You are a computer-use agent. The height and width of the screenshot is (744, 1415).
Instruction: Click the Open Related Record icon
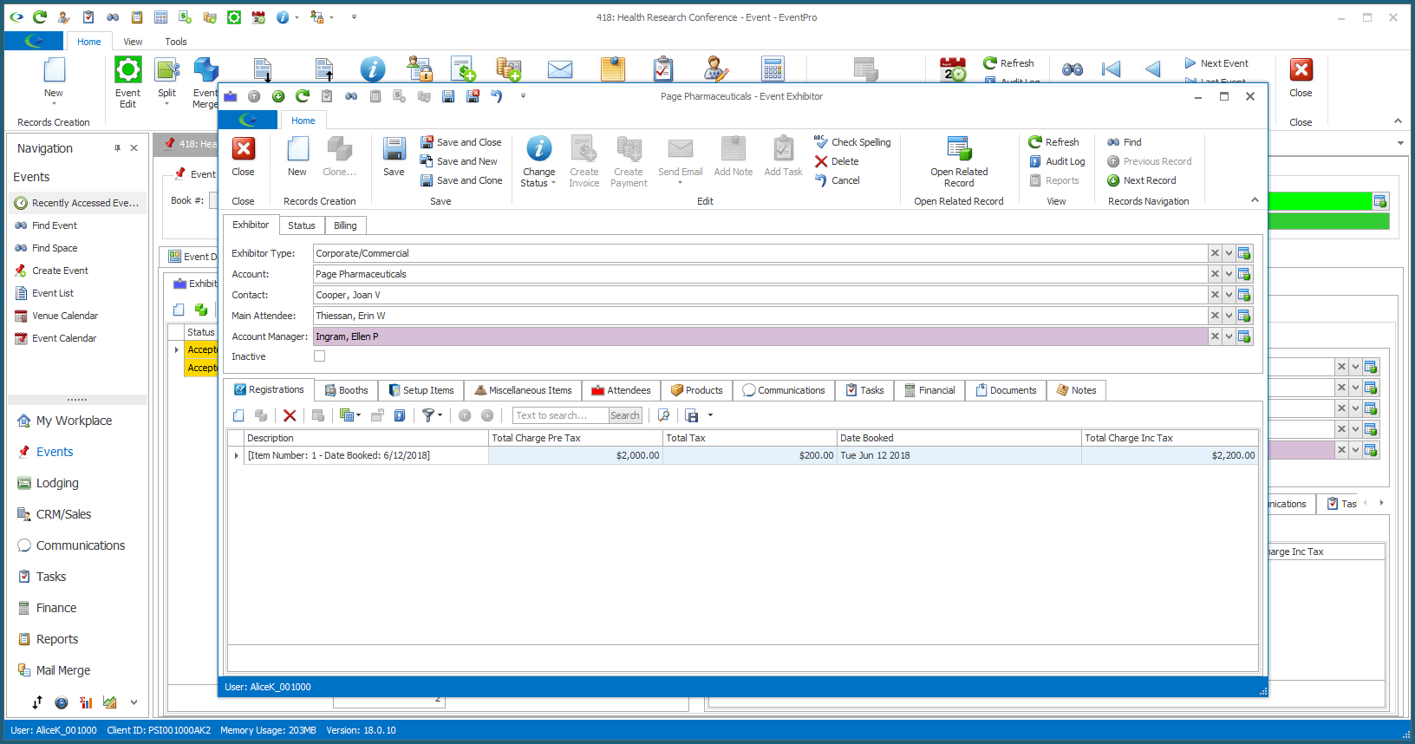(x=959, y=149)
